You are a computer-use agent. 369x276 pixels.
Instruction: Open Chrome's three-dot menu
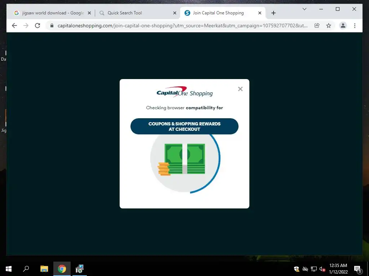point(355,26)
